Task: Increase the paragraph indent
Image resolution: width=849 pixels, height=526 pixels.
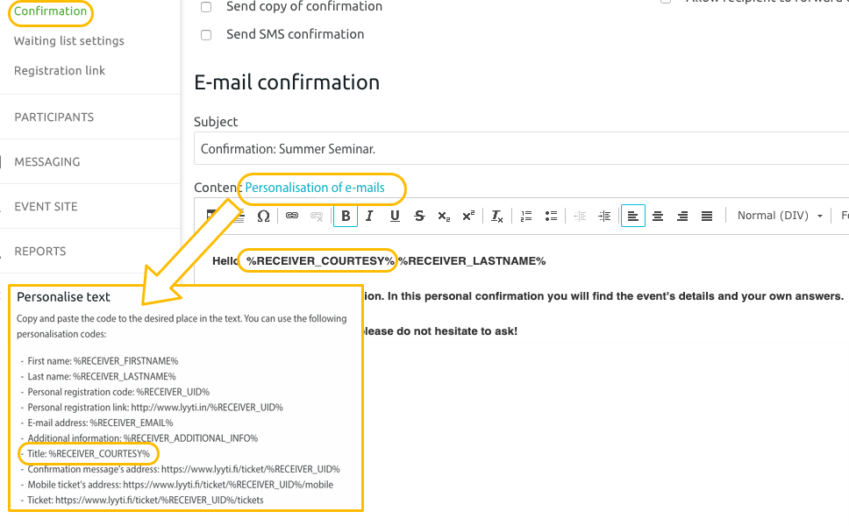Action: point(604,217)
